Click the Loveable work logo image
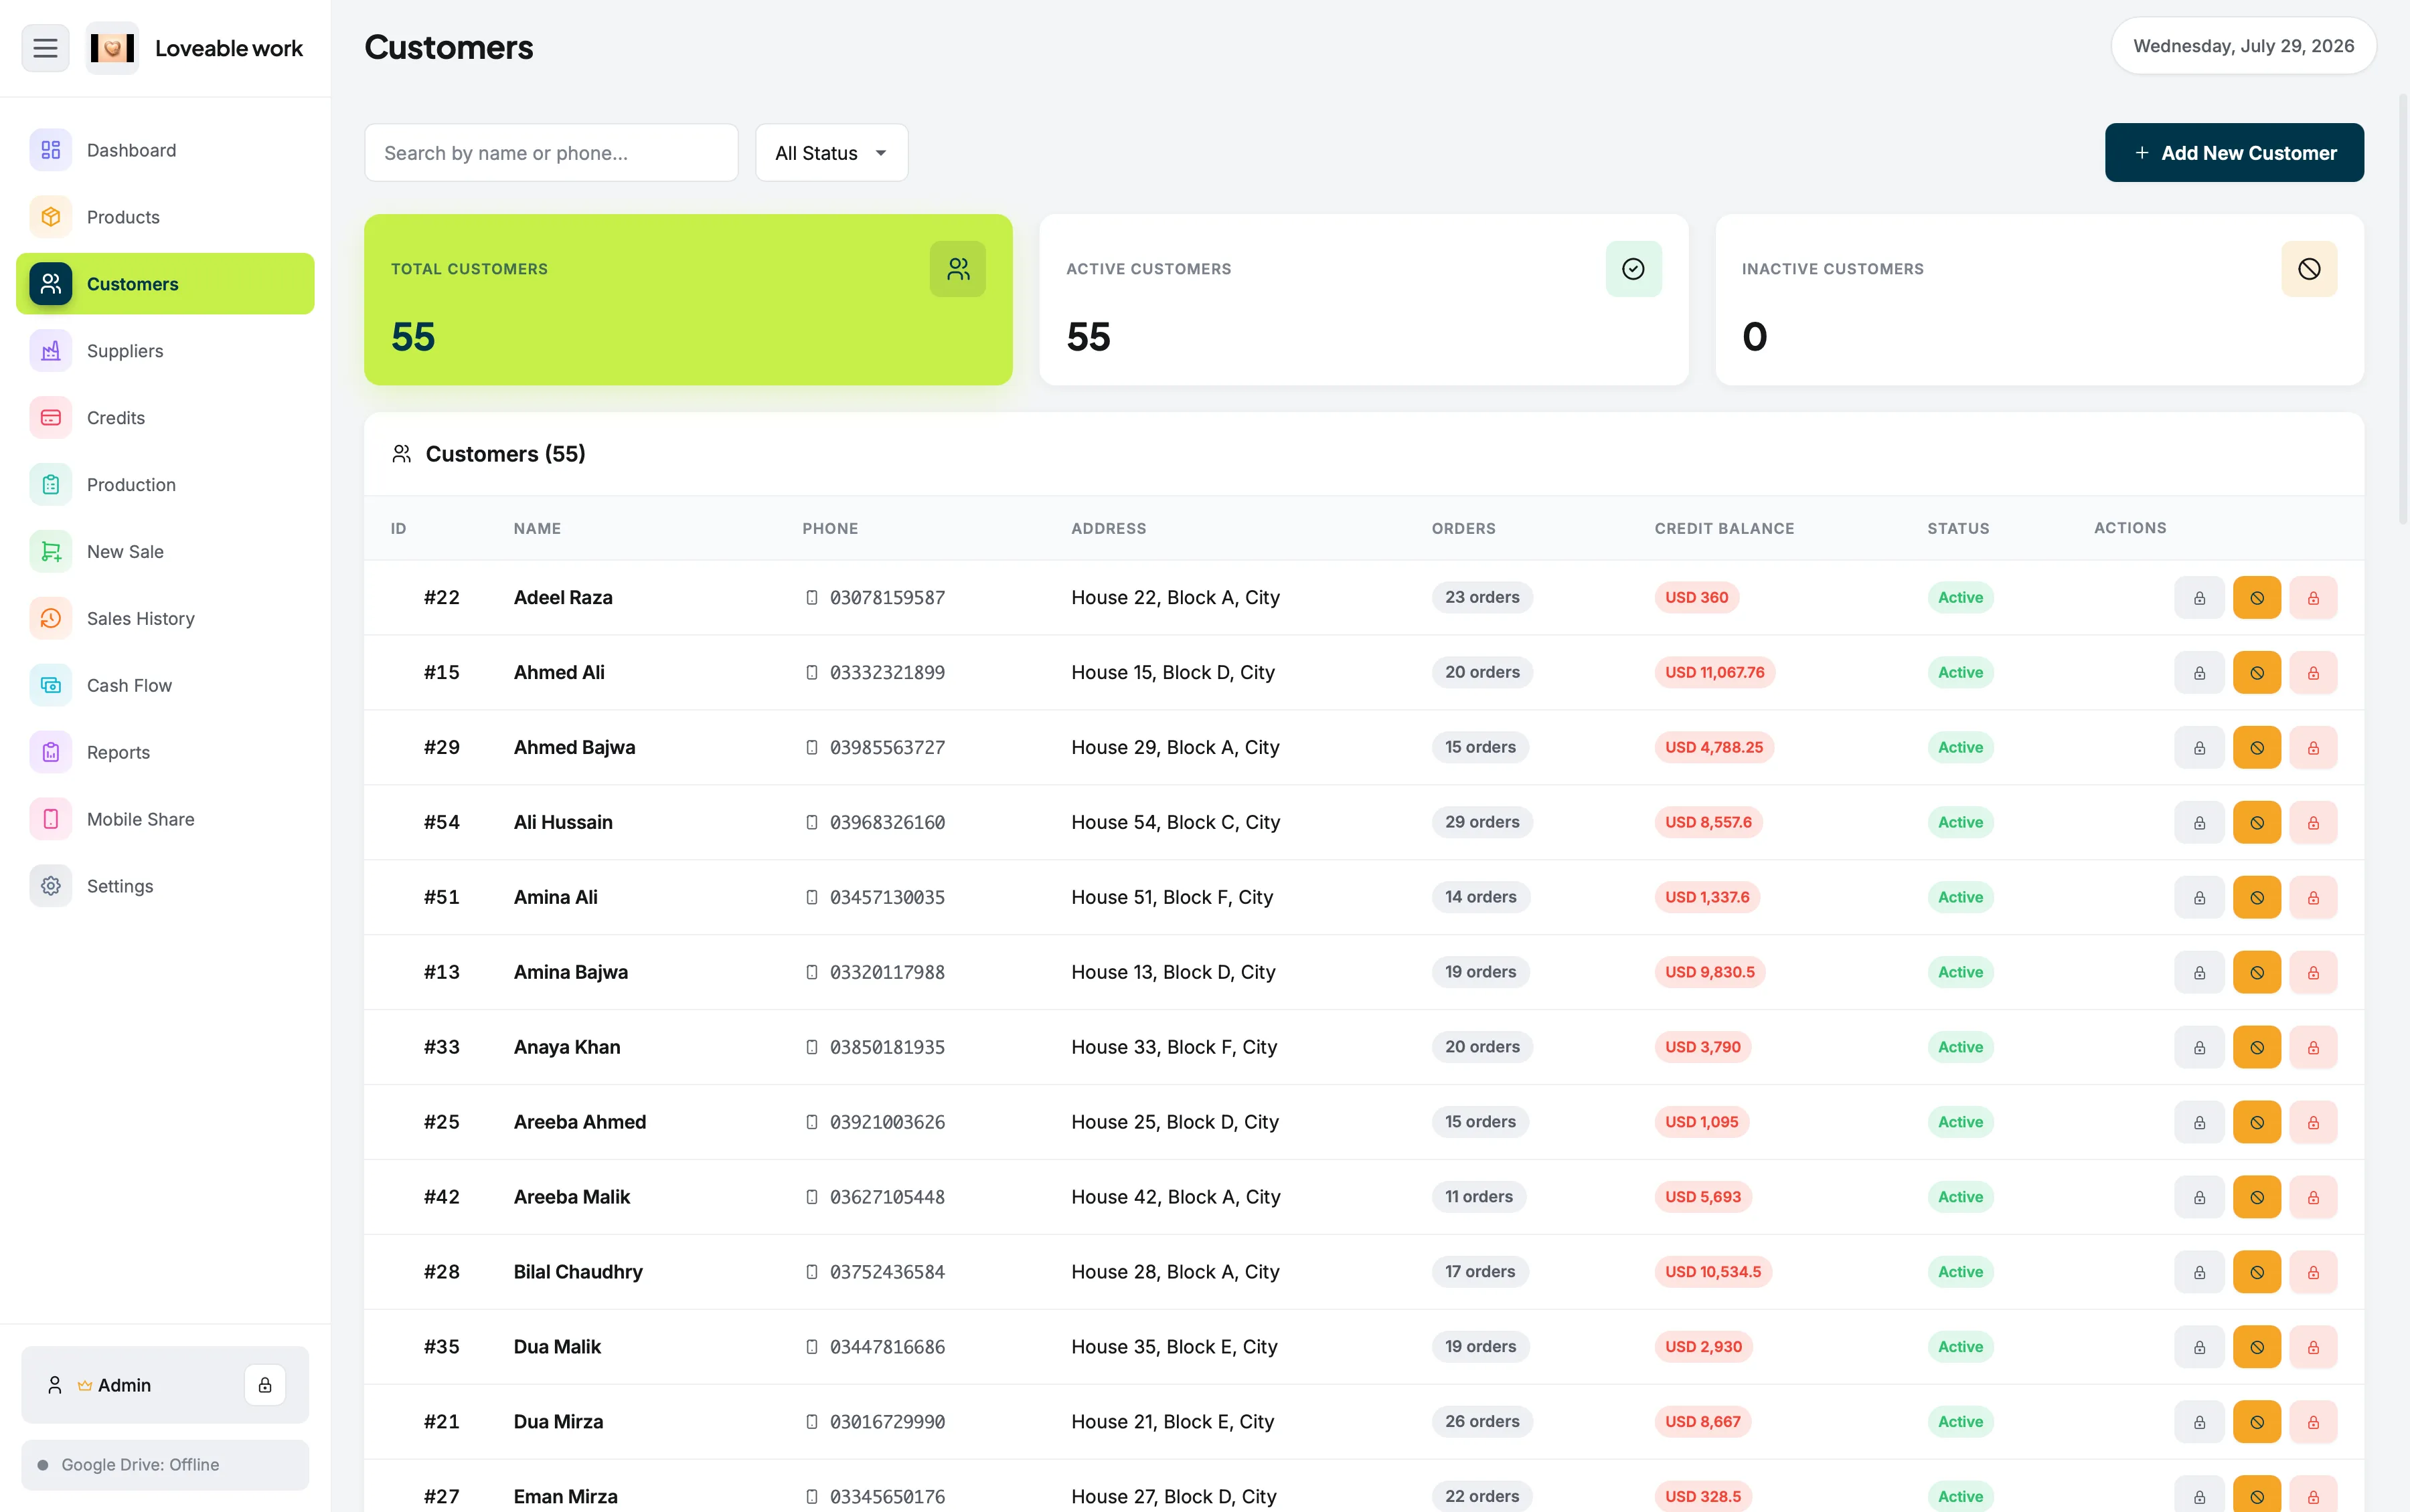The width and height of the screenshot is (2410, 1512). [x=112, y=48]
